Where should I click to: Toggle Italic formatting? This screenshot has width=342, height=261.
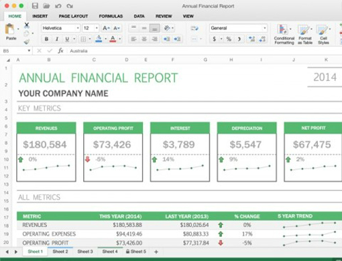[x=57, y=39]
